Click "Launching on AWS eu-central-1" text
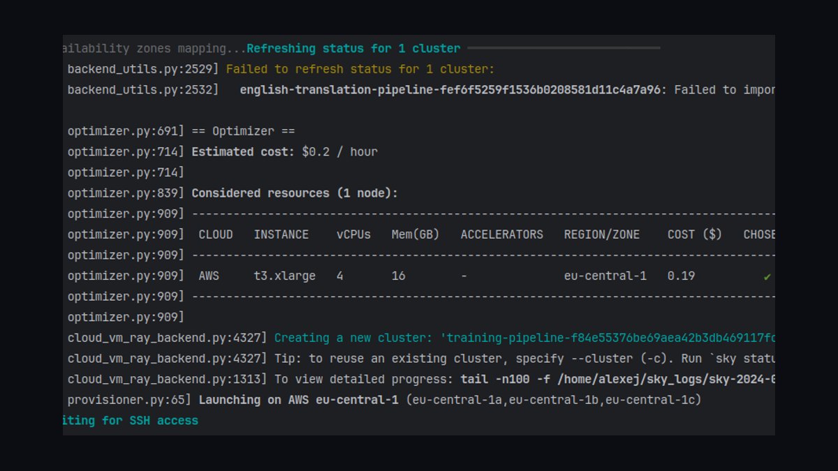The image size is (838, 471). click(x=298, y=400)
